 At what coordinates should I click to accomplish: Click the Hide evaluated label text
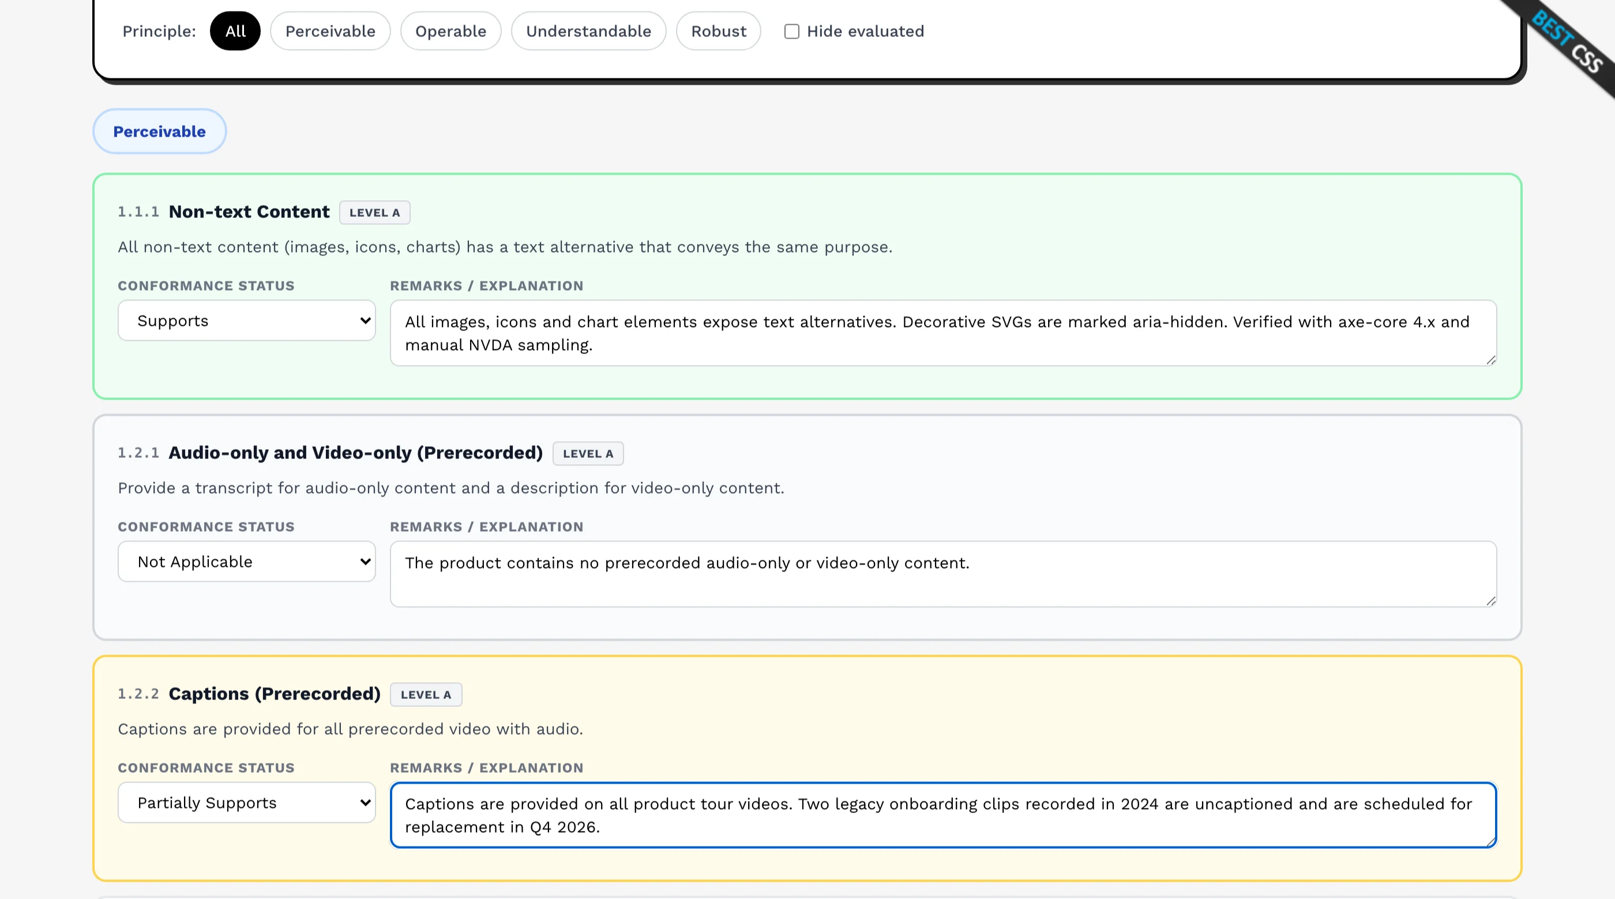point(865,31)
